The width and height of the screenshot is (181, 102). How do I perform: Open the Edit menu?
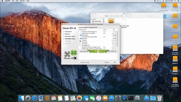(17, 1)
